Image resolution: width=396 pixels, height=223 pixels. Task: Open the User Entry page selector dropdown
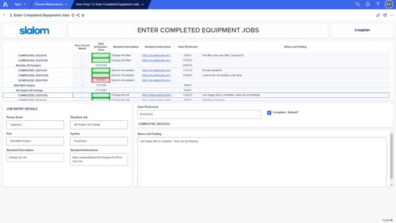110,4
